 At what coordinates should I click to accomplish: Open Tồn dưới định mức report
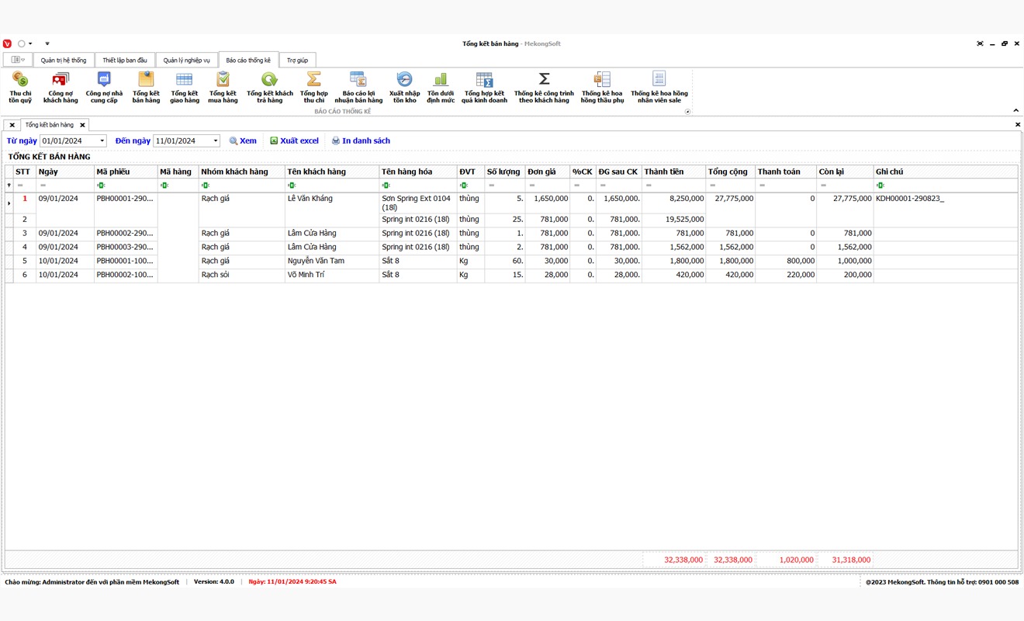tap(441, 86)
